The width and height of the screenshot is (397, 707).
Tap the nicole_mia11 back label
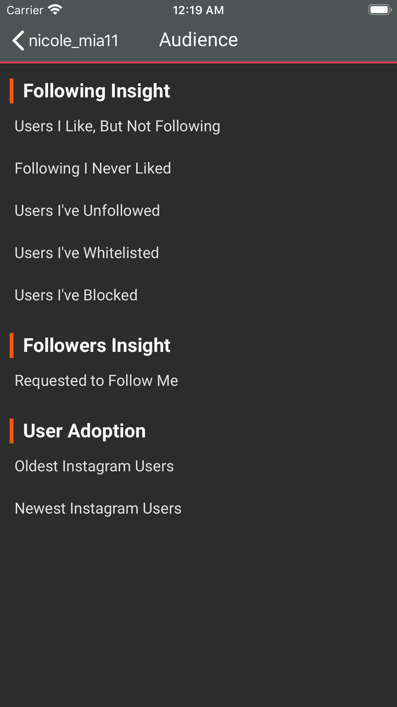pyautogui.click(x=74, y=41)
